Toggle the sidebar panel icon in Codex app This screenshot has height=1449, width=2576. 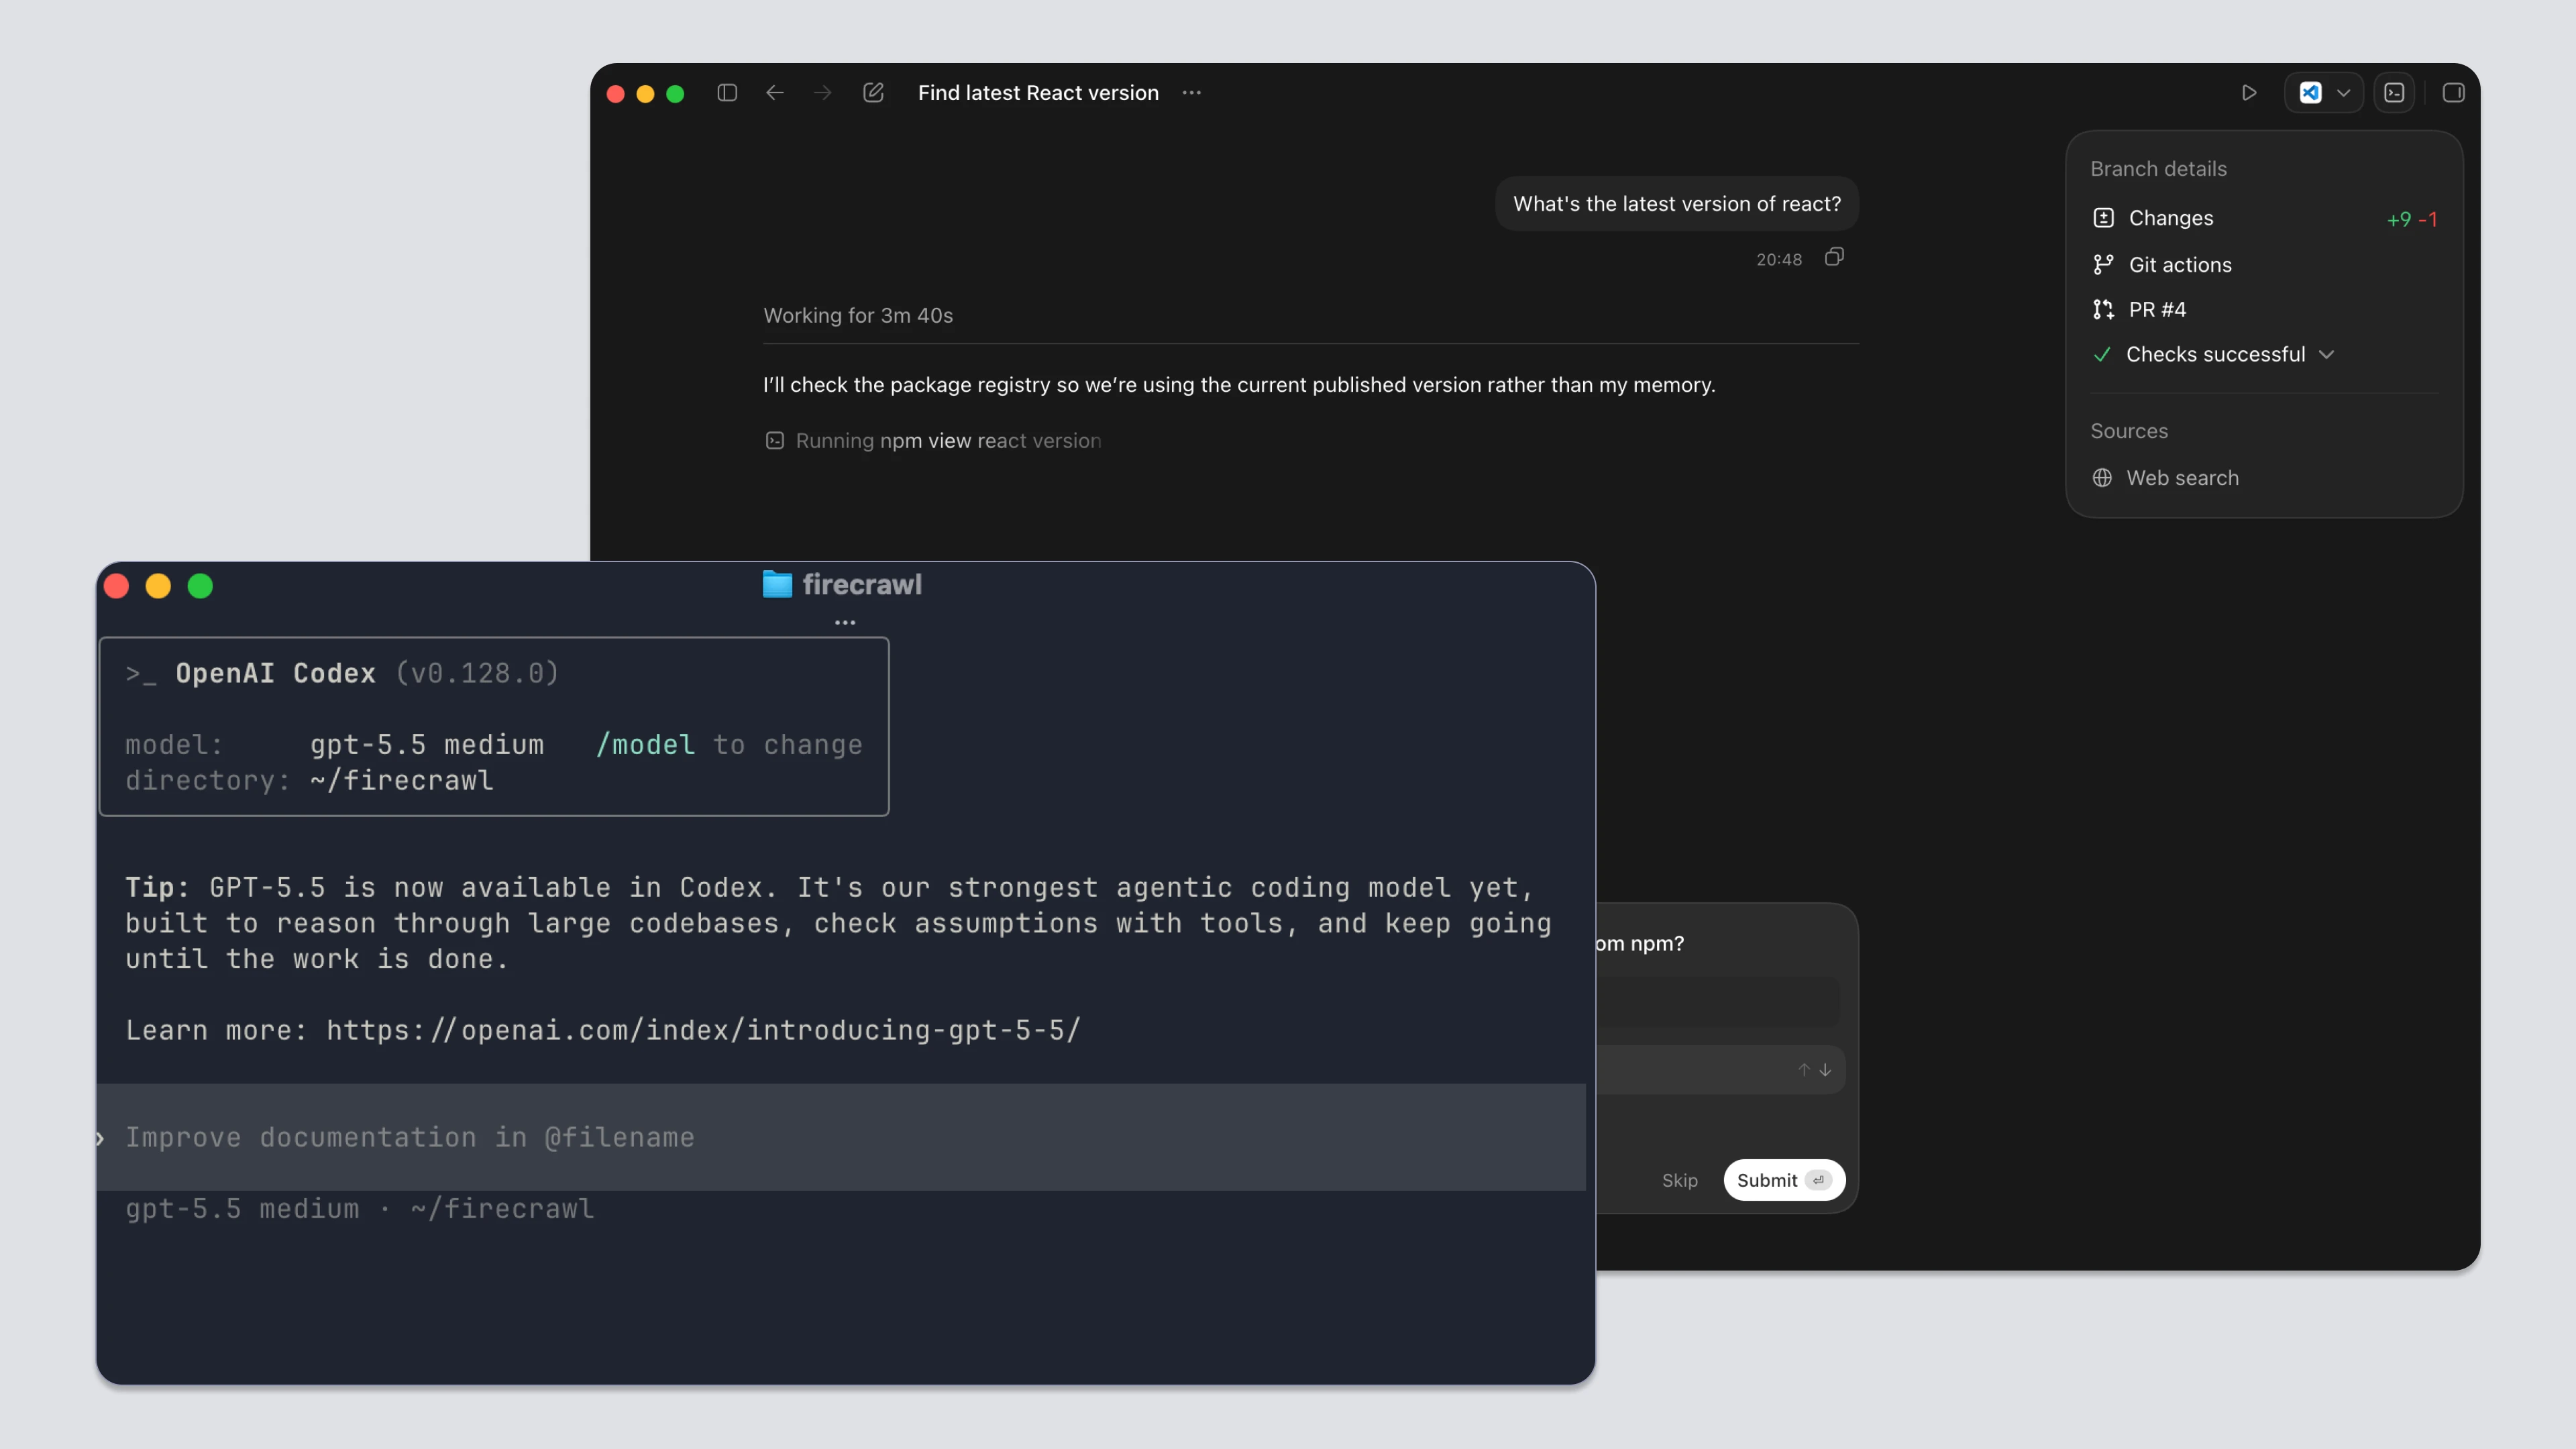tap(727, 93)
